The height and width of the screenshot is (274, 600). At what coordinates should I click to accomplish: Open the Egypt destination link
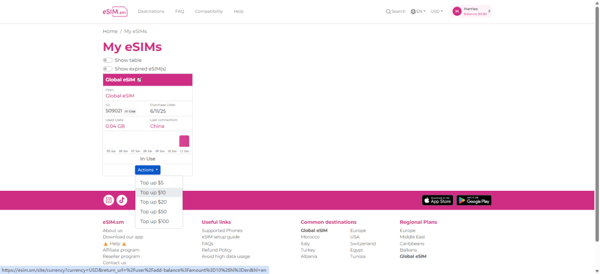coord(356,250)
